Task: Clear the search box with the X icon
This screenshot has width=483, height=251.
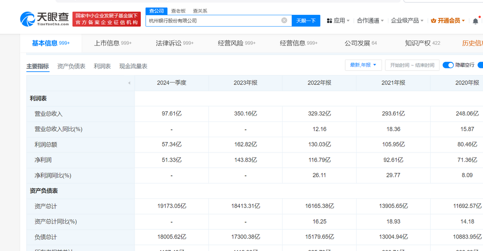Action: [284, 21]
